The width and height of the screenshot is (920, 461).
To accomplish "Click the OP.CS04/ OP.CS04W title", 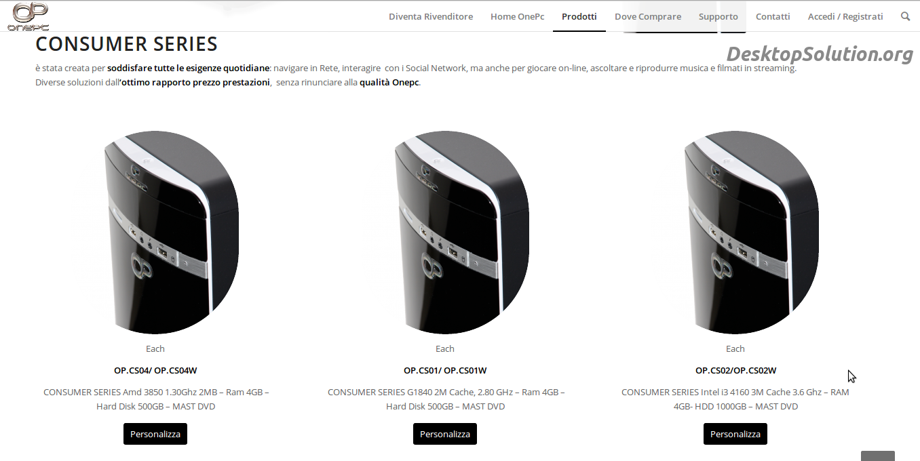I will 155,370.
